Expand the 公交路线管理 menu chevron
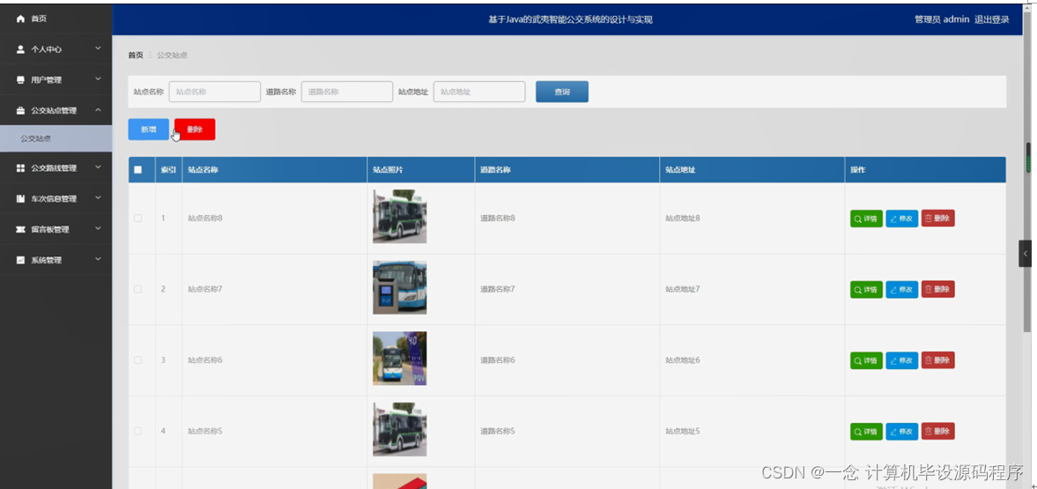The height and width of the screenshot is (489, 1037). pos(98,167)
